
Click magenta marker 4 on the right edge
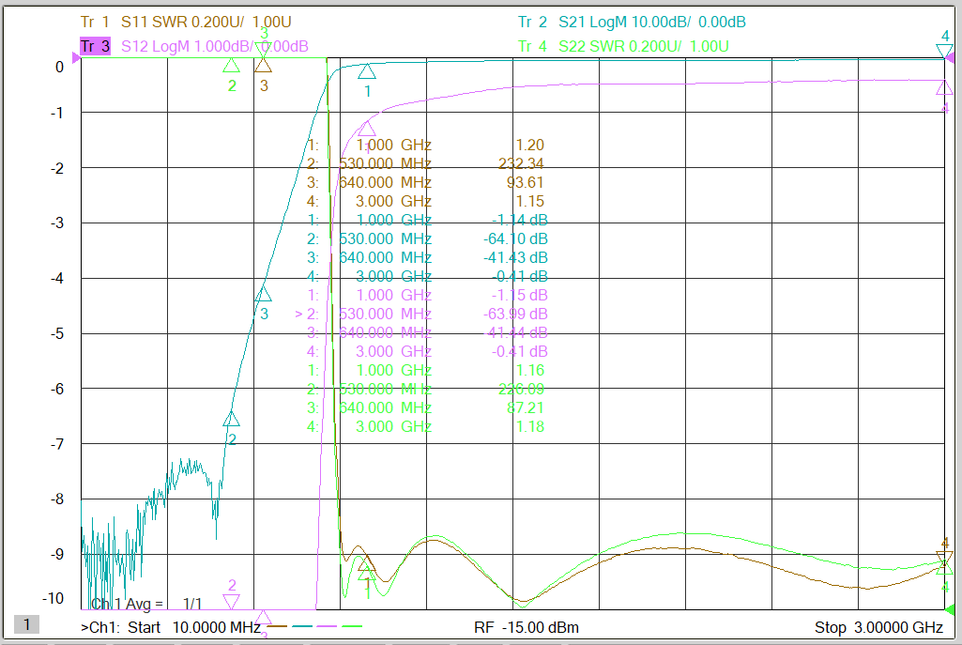(944, 87)
